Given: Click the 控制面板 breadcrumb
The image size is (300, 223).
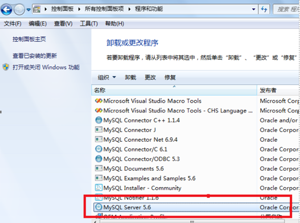Looking at the screenshot, I should tap(62, 9).
